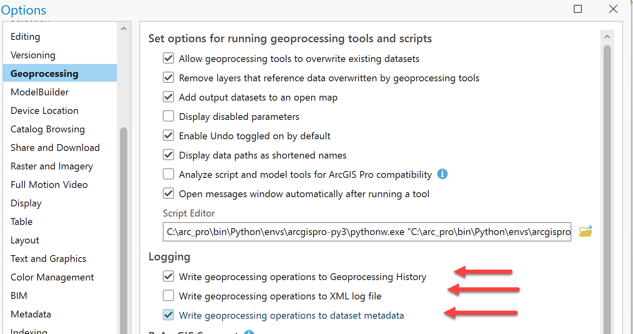633x334 pixels.
Task: Uncheck writing operations to dataset metadata
Action: 168,315
